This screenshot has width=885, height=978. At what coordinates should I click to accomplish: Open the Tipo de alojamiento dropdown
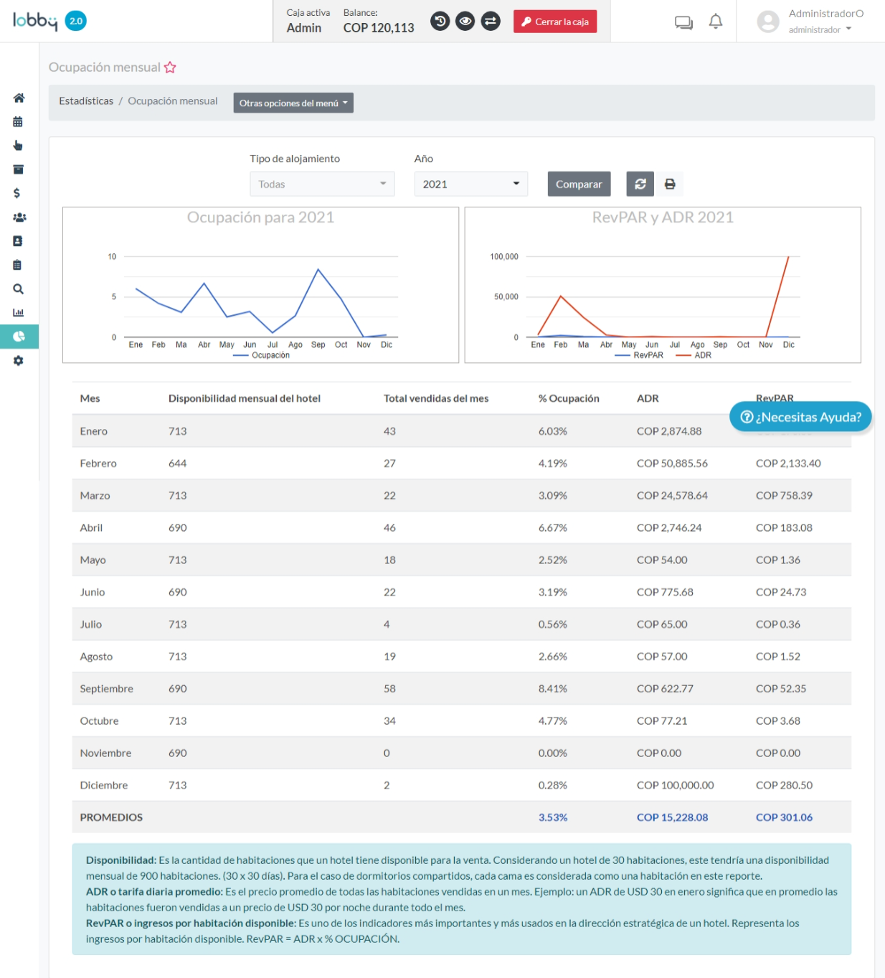pyautogui.click(x=322, y=184)
